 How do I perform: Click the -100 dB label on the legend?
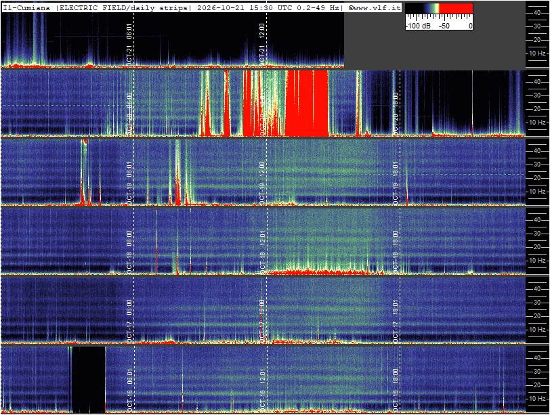pyautogui.click(x=418, y=26)
